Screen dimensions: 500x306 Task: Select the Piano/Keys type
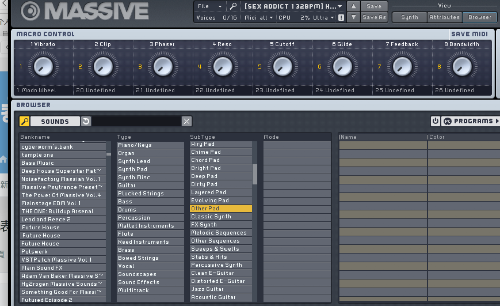click(150, 145)
